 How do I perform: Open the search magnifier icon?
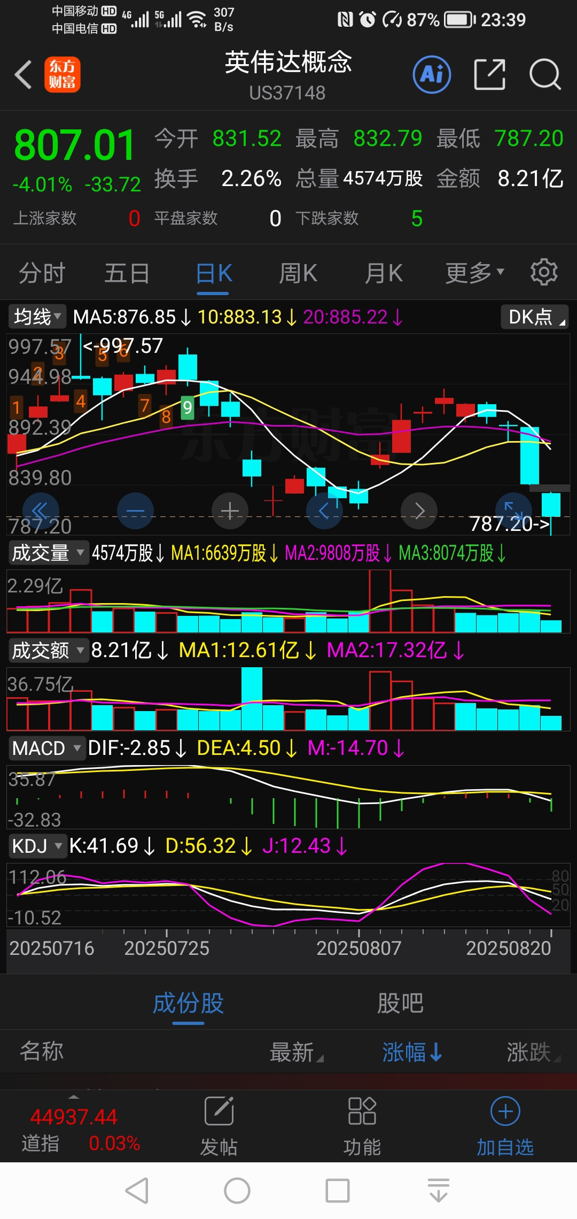545,74
